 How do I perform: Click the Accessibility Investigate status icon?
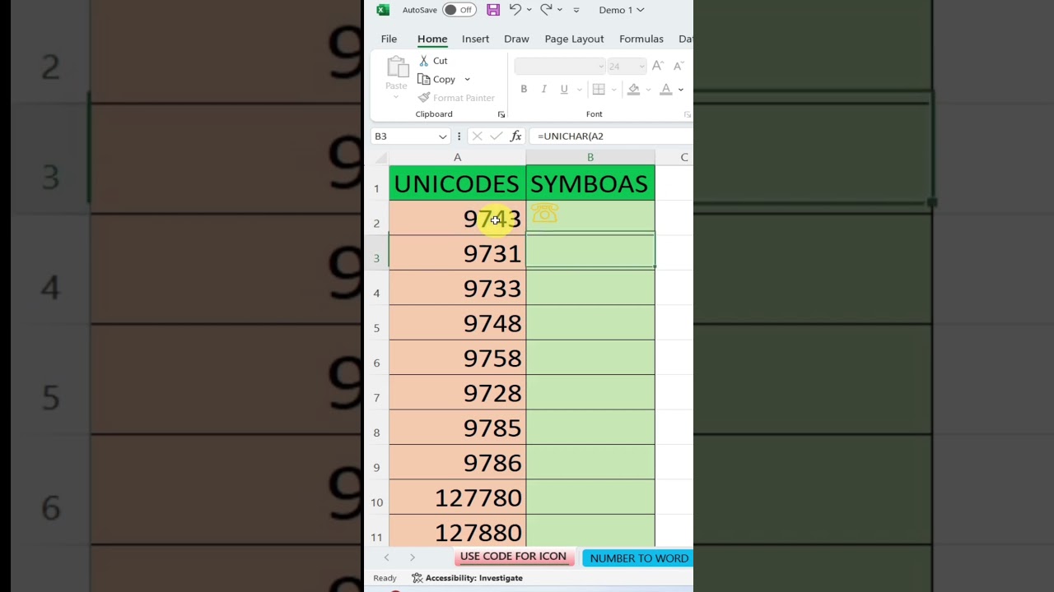click(417, 578)
